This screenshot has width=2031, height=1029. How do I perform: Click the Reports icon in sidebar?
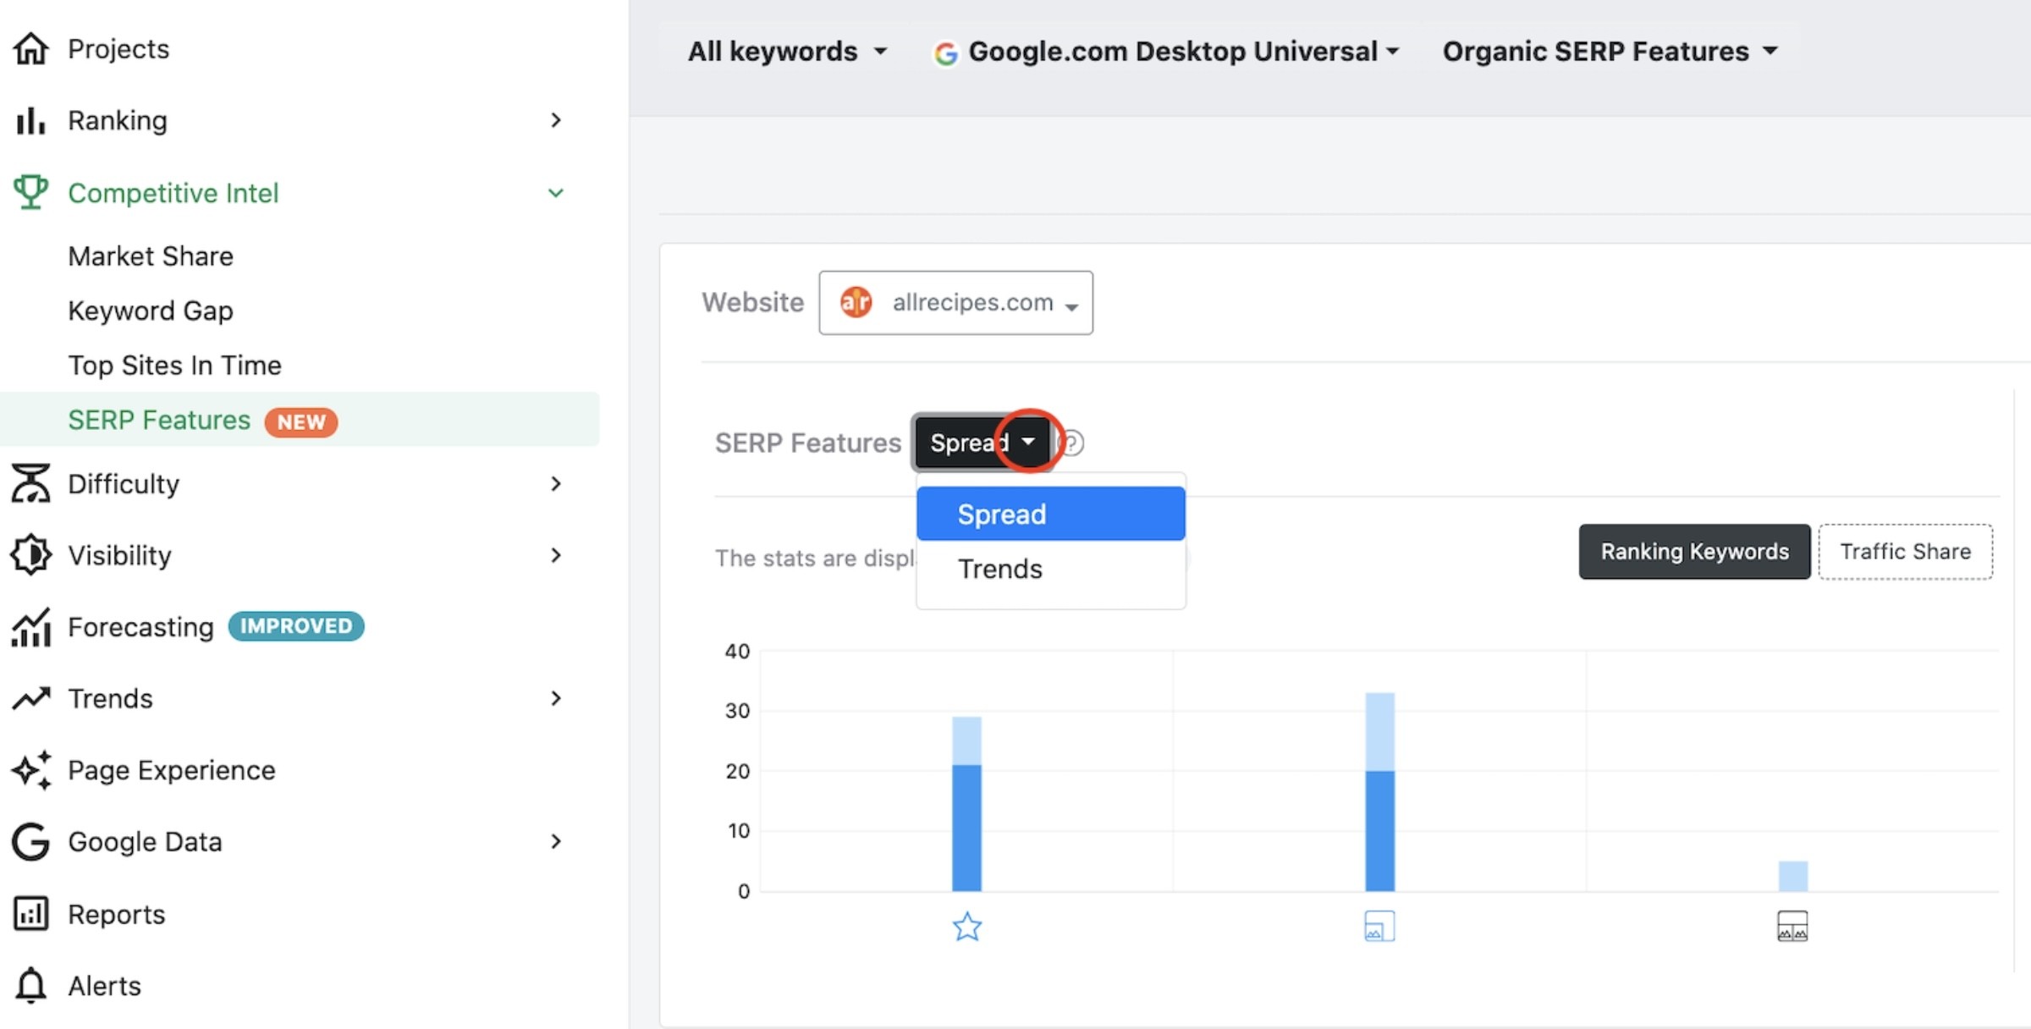[31, 914]
